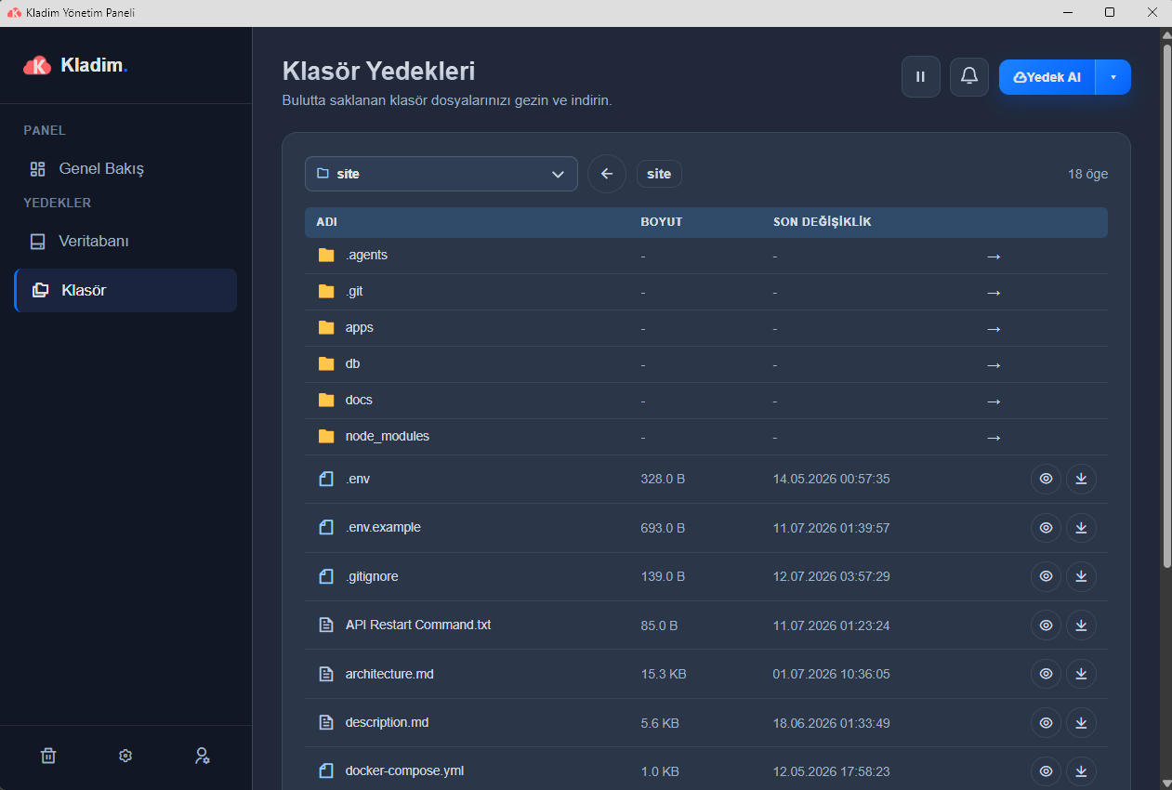Select API Restart Command.txt file name
This screenshot has height=790, width=1172.
click(x=418, y=625)
